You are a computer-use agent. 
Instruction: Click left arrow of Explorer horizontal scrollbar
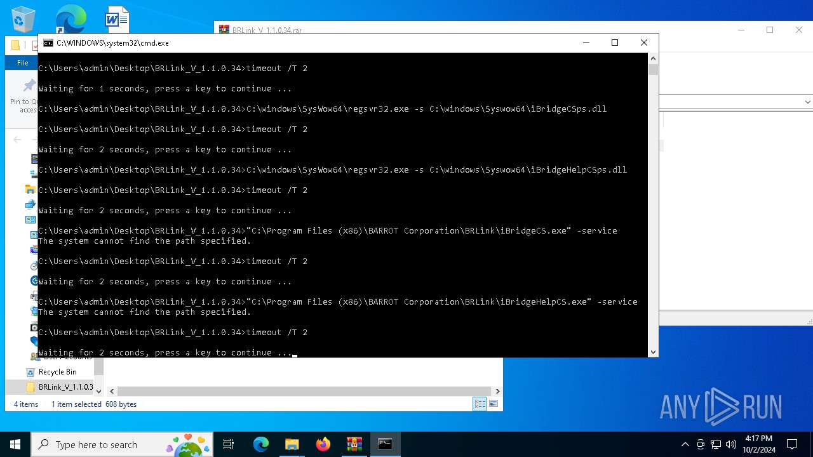click(x=112, y=392)
